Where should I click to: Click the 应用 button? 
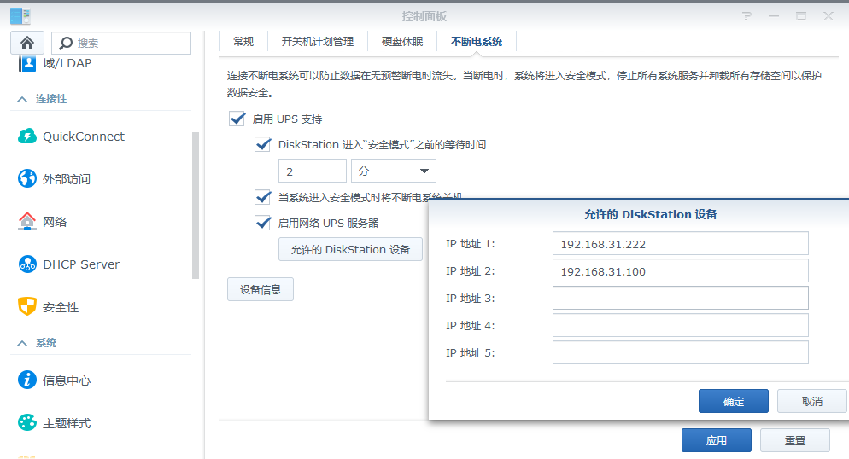click(x=717, y=440)
